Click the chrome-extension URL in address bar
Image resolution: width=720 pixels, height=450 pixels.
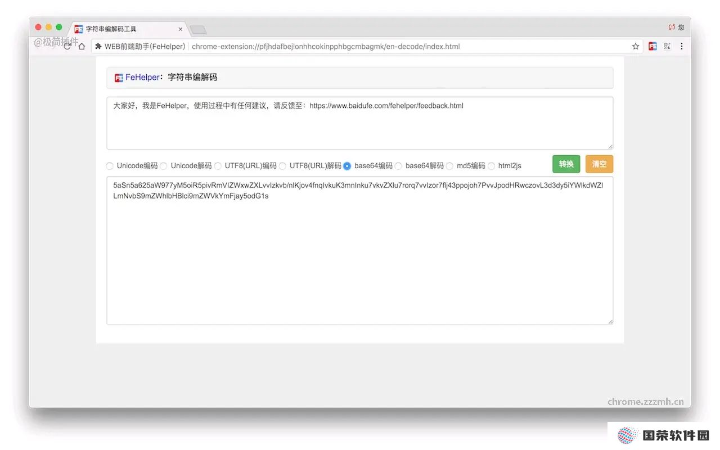point(326,47)
